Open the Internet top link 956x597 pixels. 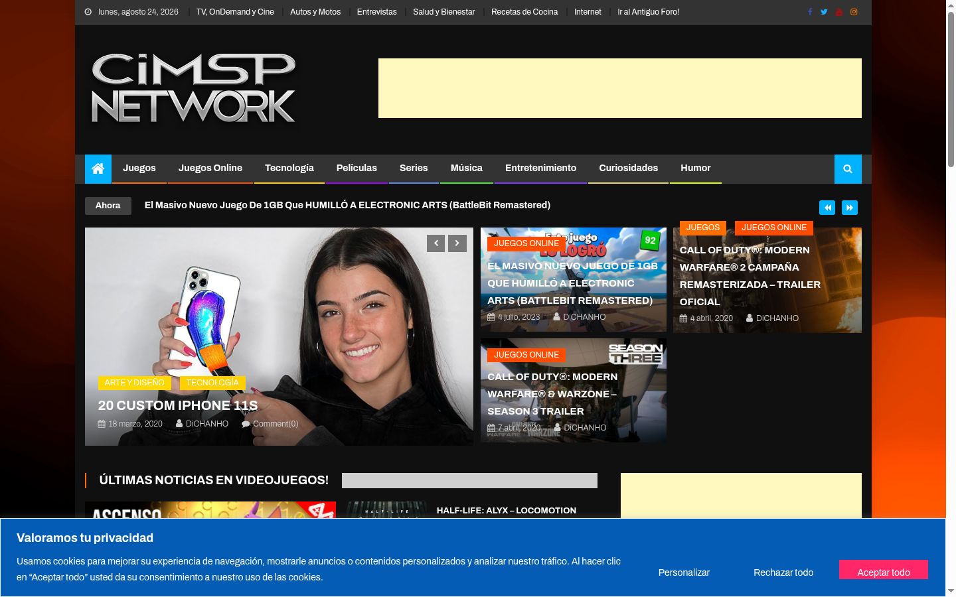click(588, 12)
